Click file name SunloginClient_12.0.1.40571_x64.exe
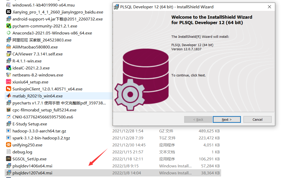The width and height of the screenshot is (289, 178). coord(47,89)
